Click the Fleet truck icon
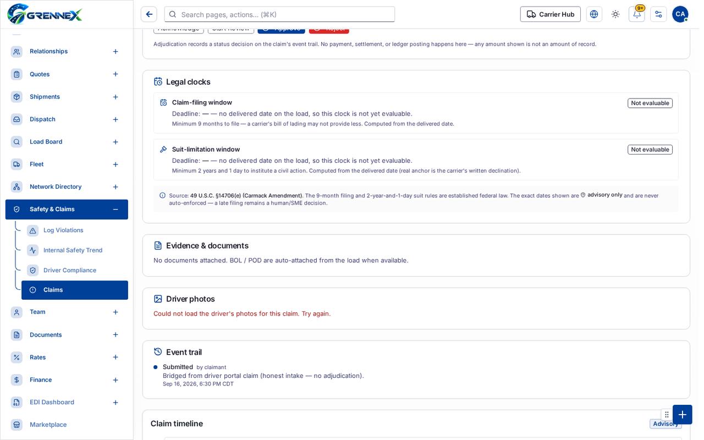704x440 pixels. coord(17,164)
